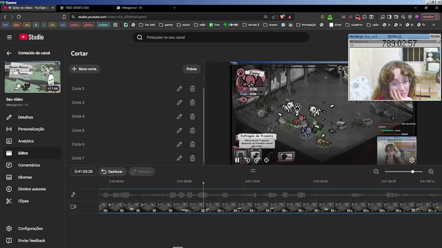Open the stream bookmark folder

270,25
